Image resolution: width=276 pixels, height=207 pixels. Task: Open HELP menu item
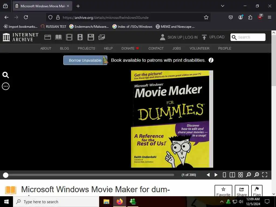pos(108,49)
